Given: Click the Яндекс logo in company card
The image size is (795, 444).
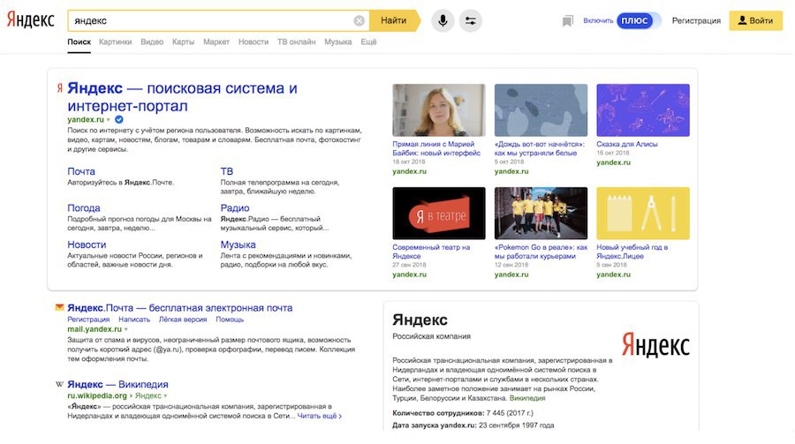Looking at the screenshot, I should (x=655, y=345).
